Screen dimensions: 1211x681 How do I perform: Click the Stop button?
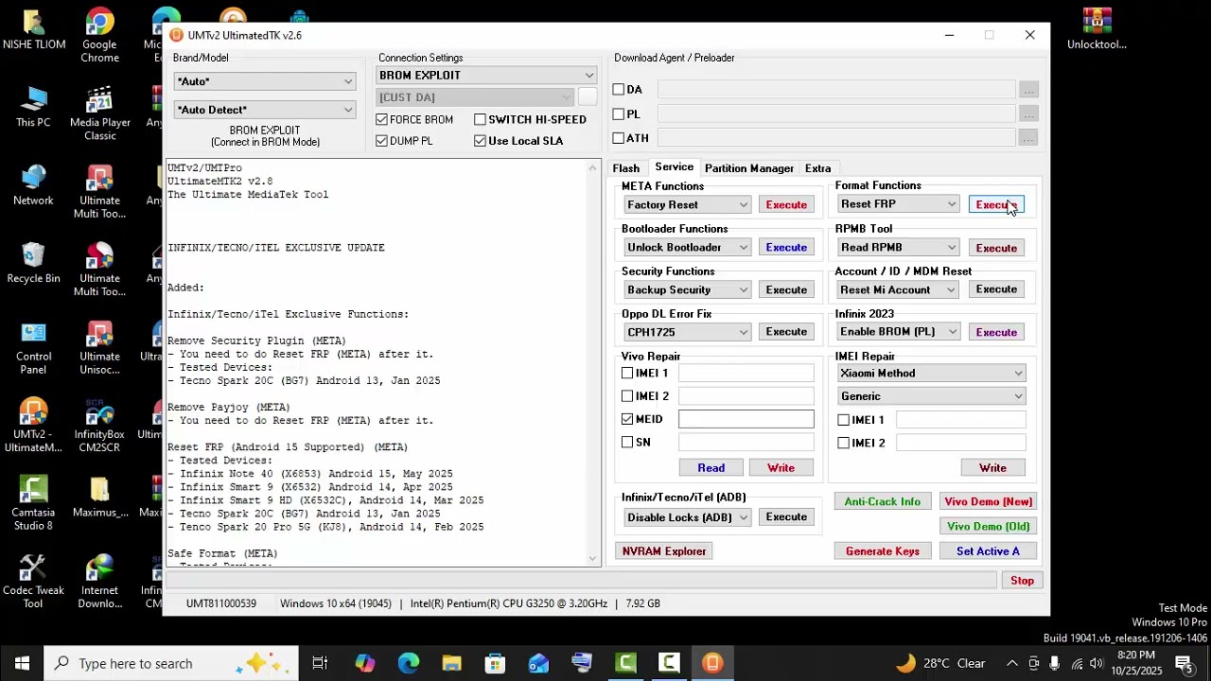click(x=1022, y=581)
